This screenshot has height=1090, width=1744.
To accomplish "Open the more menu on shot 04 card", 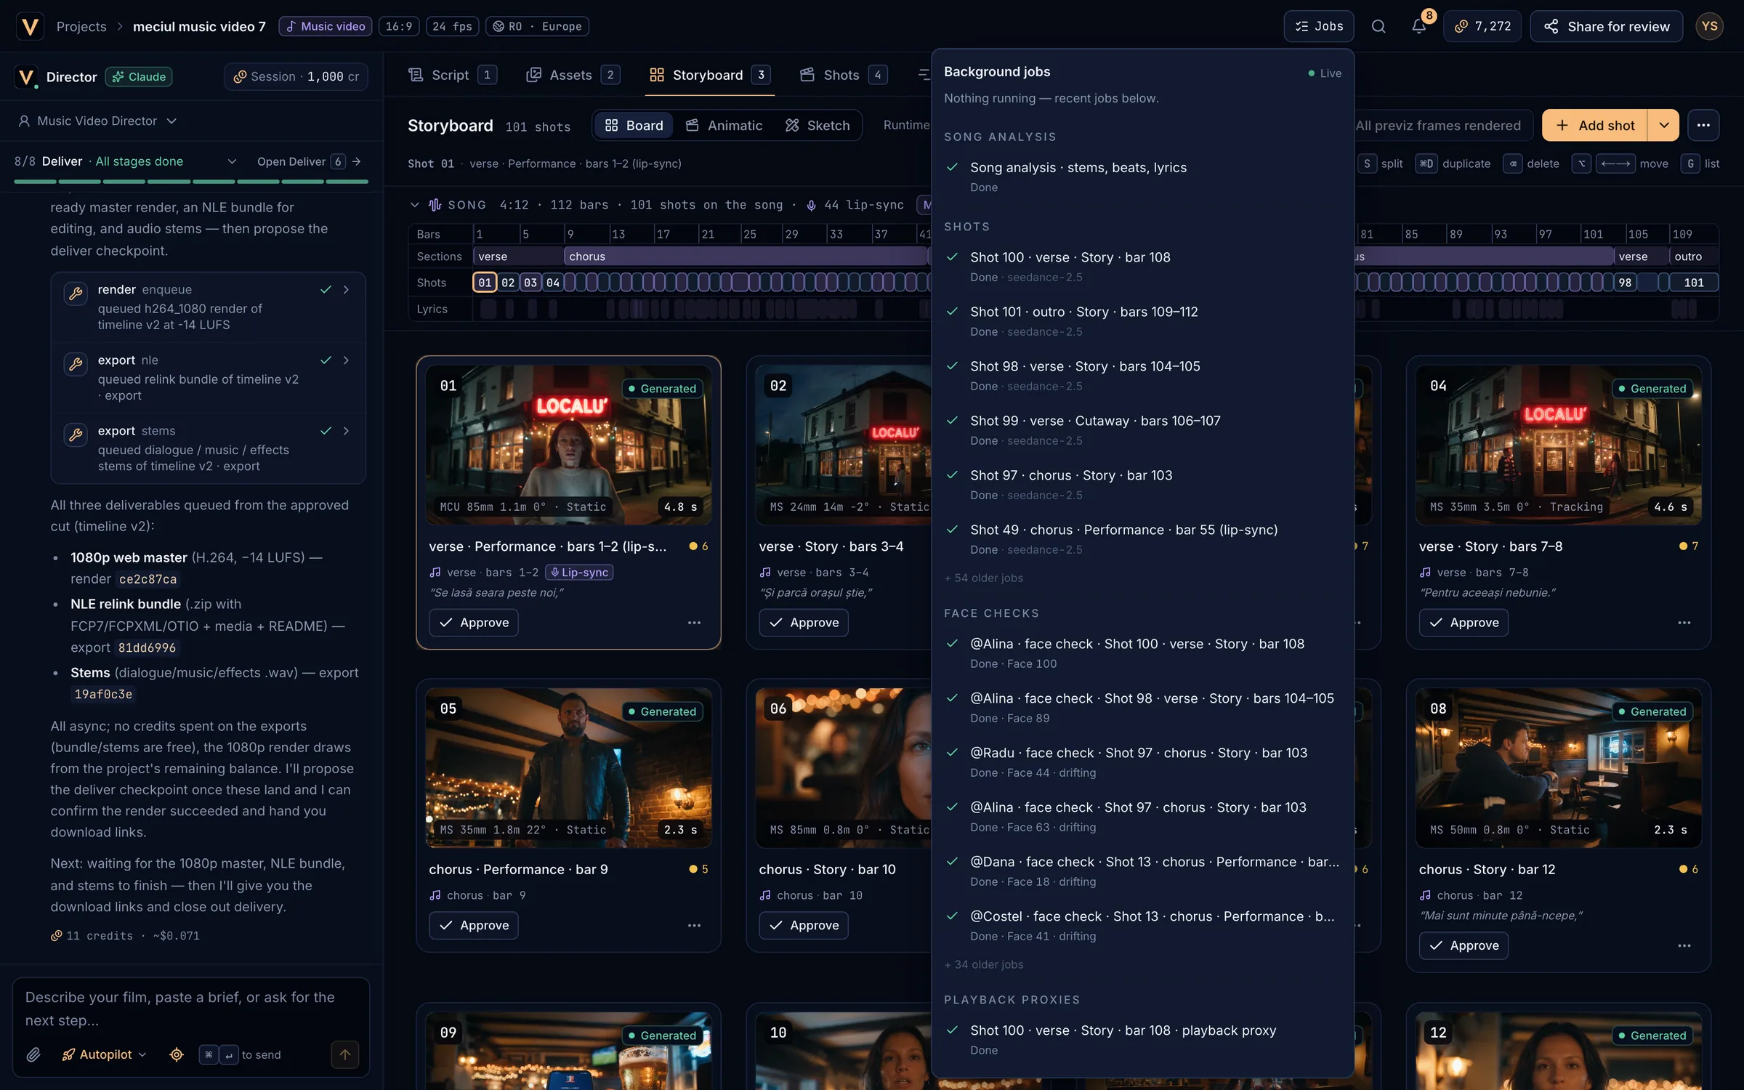I will click(1684, 623).
